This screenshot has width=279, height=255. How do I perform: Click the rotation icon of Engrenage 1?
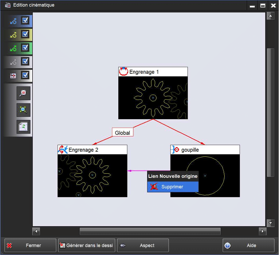click(x=124, y=72)
